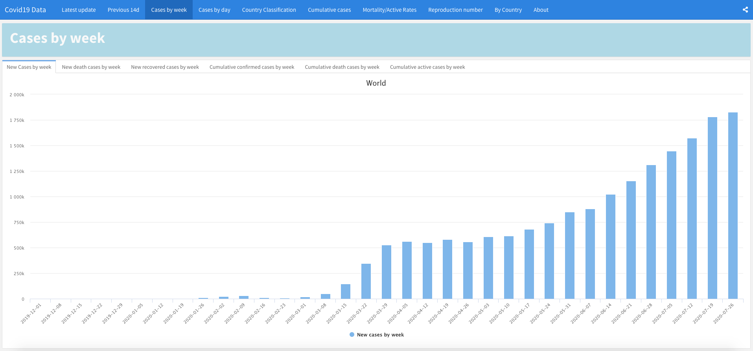
Task: Go to the Cases by day page
Action: point(214,10)
